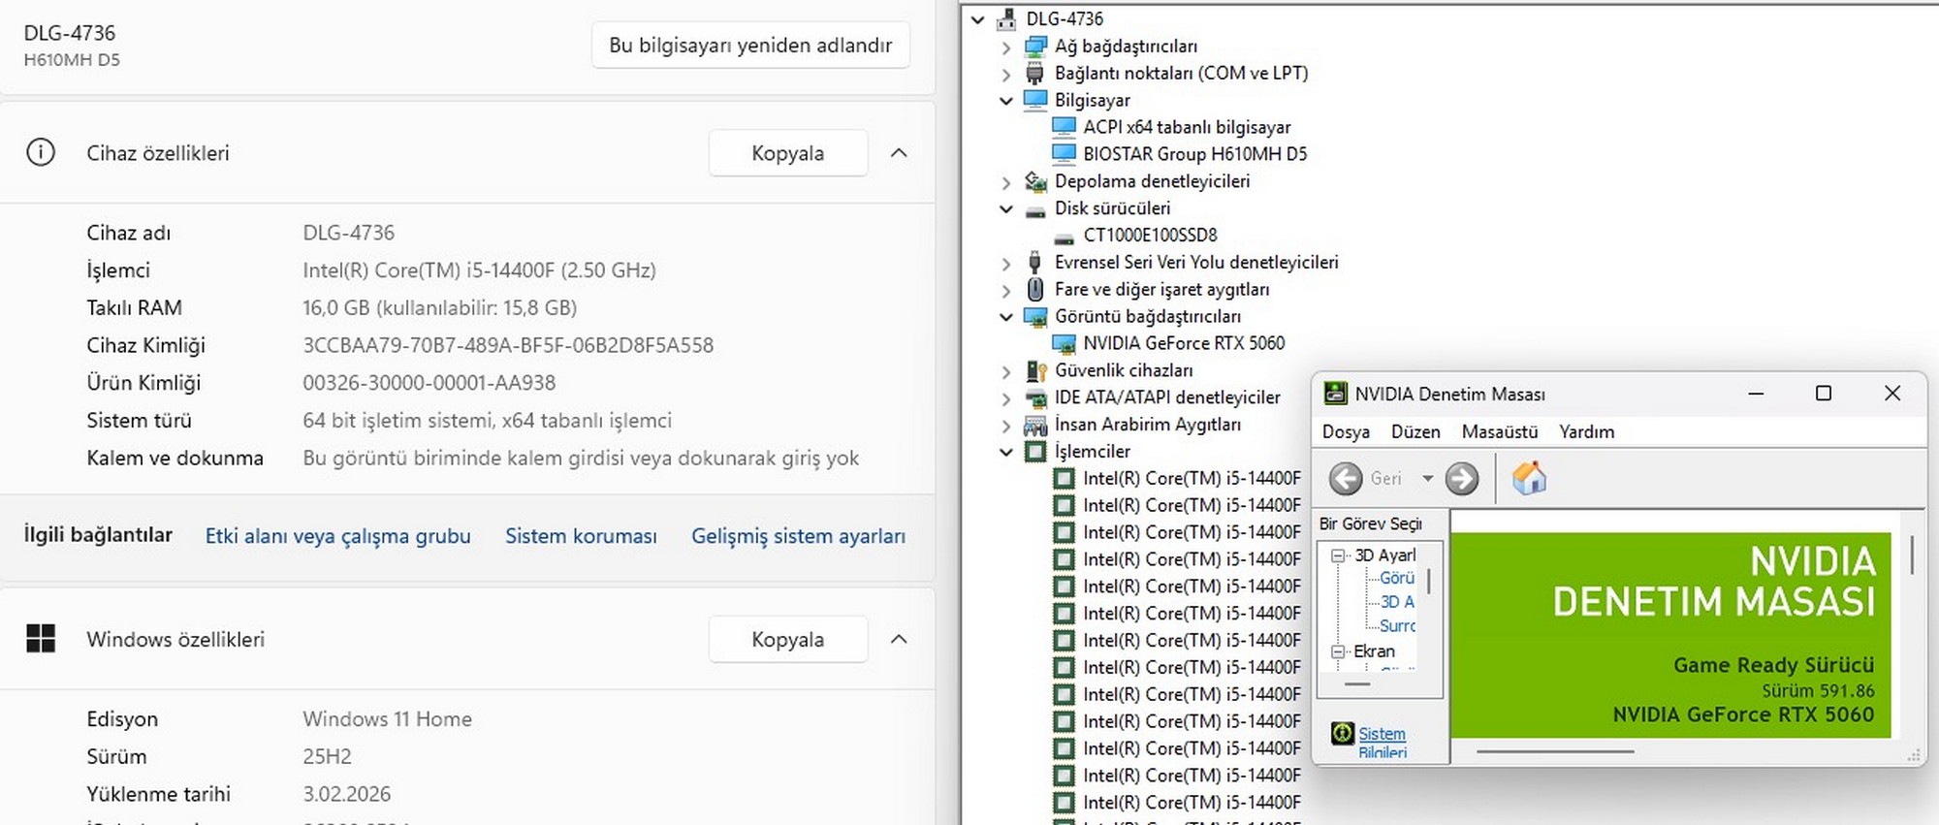Screen dimensions: 1939x825
Task: Click the NVIDIA Control Panel home icon
Action: [x=1529, y=478]
